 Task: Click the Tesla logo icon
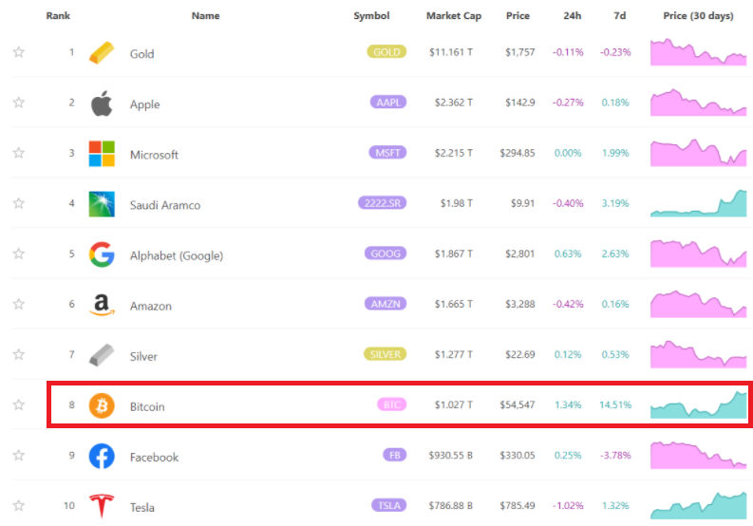click(x=102, y=506)
